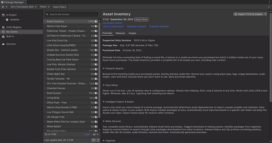This screenshot has height=143, width=272.
Task: Switch to the Releases tab
Action: [120, 33]
